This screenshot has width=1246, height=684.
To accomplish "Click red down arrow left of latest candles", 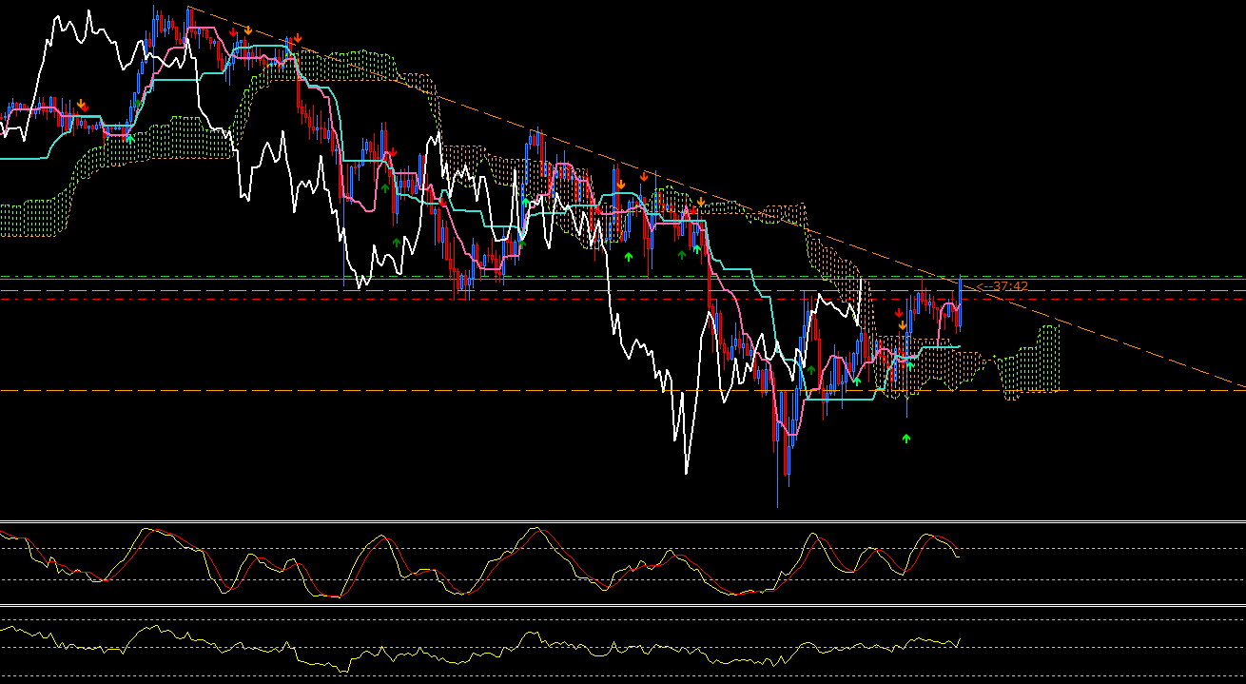I will 899,313.
